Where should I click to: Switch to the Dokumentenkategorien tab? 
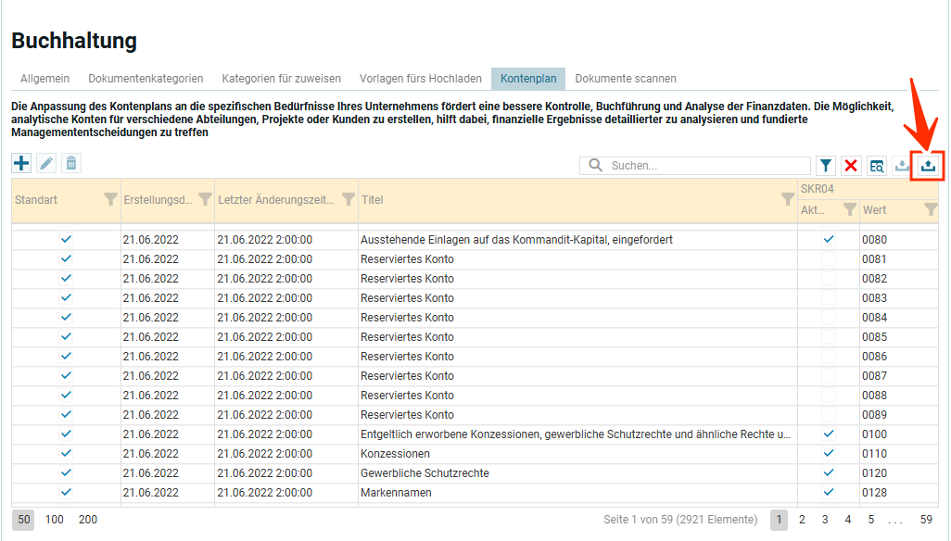pyautogui.click(x=146, y=79)
